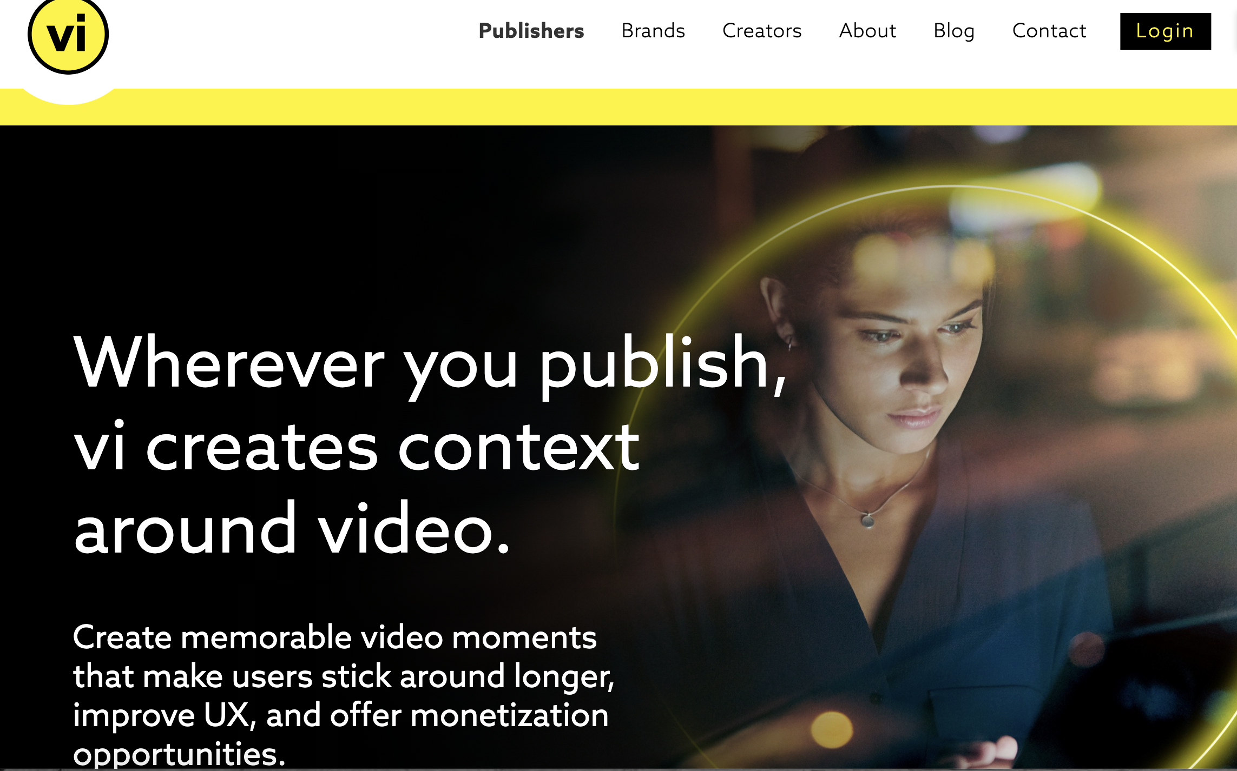Viewport: 1237px width, 771px height.
Task: Click 'Create memorable video moments' paragraph text
Action: [x=335, y=637]
